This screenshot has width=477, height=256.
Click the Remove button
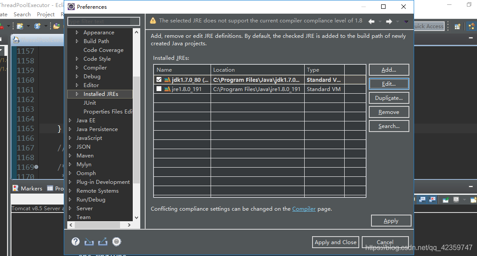point(389,112)
